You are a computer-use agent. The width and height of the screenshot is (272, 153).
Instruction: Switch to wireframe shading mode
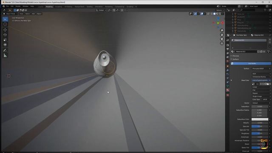212,14
